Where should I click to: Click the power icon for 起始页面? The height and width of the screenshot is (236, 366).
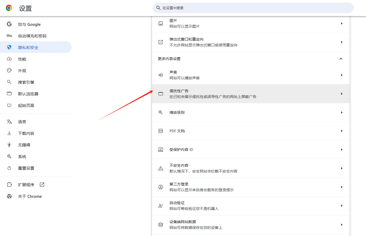(x=9, y=105)
